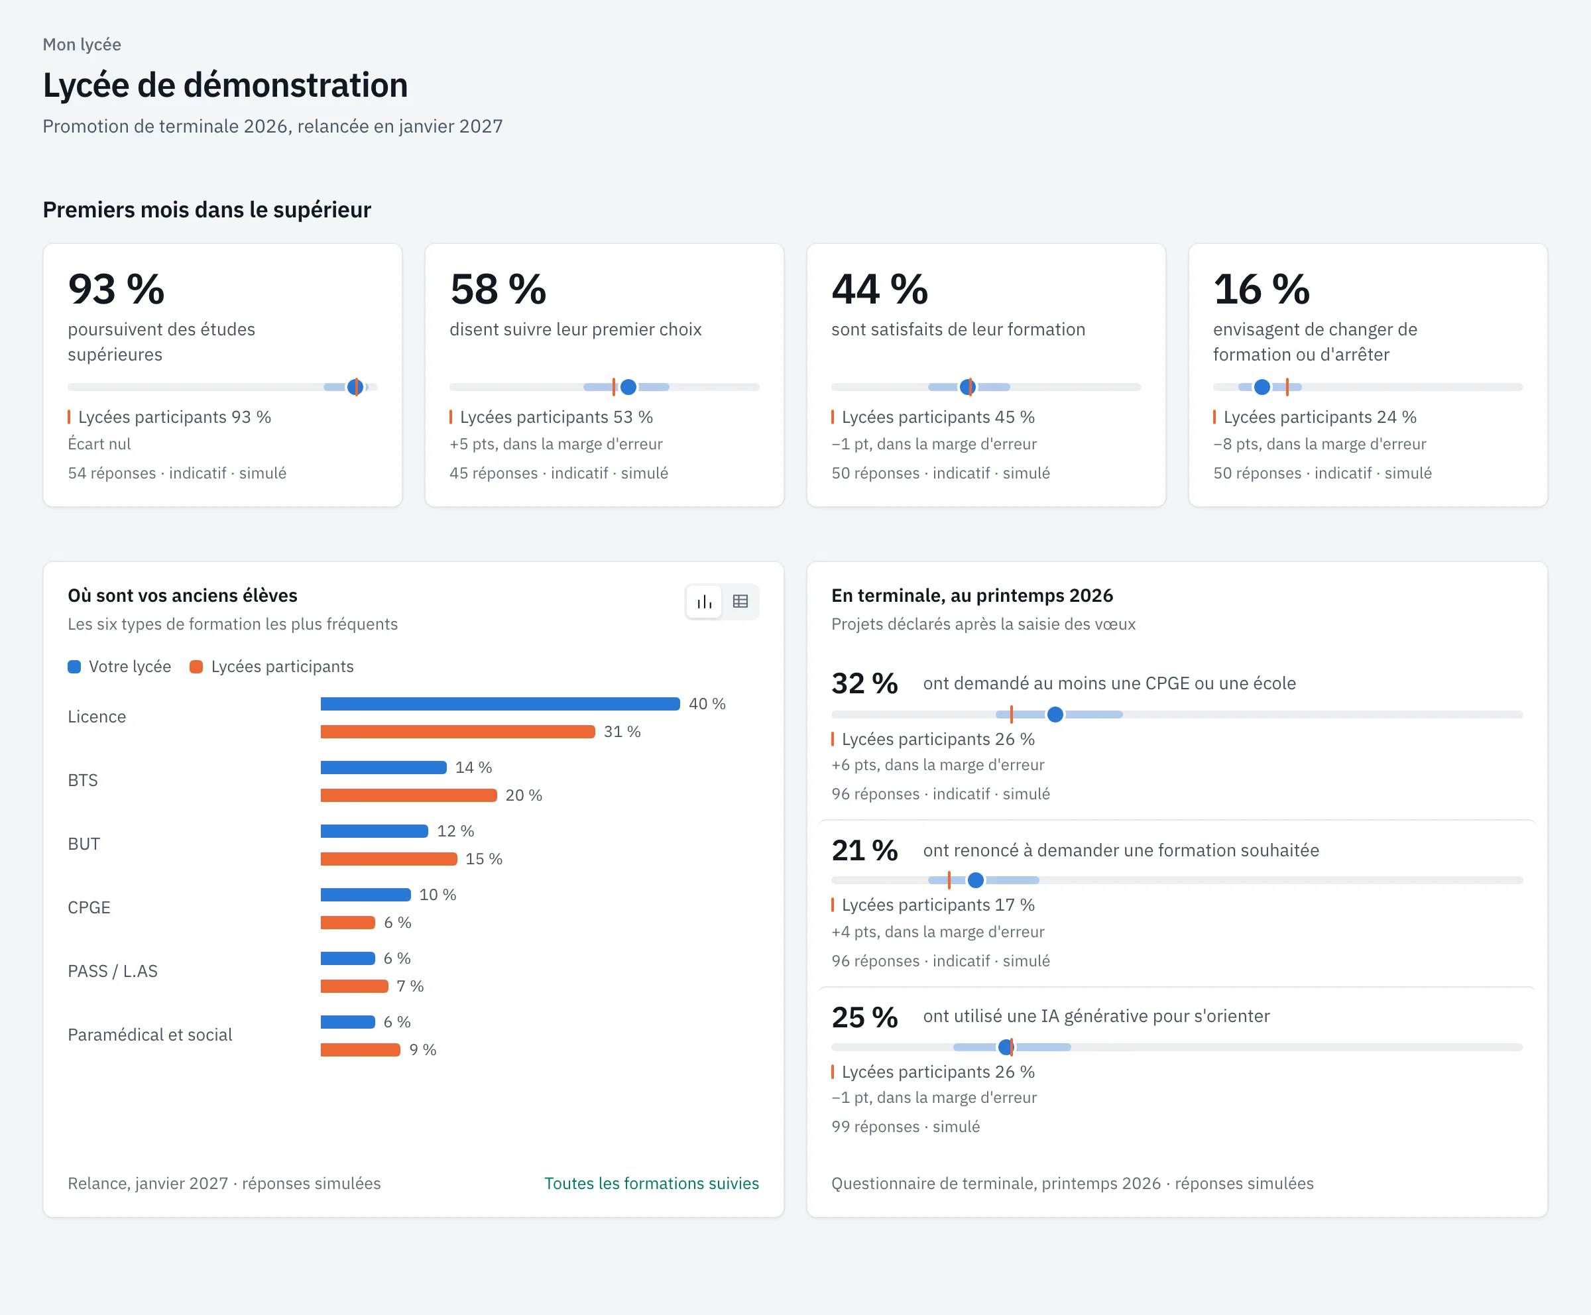Click the 21 % ont renoncé gauge
1591x1315 pixels.
coord(1177,880)
